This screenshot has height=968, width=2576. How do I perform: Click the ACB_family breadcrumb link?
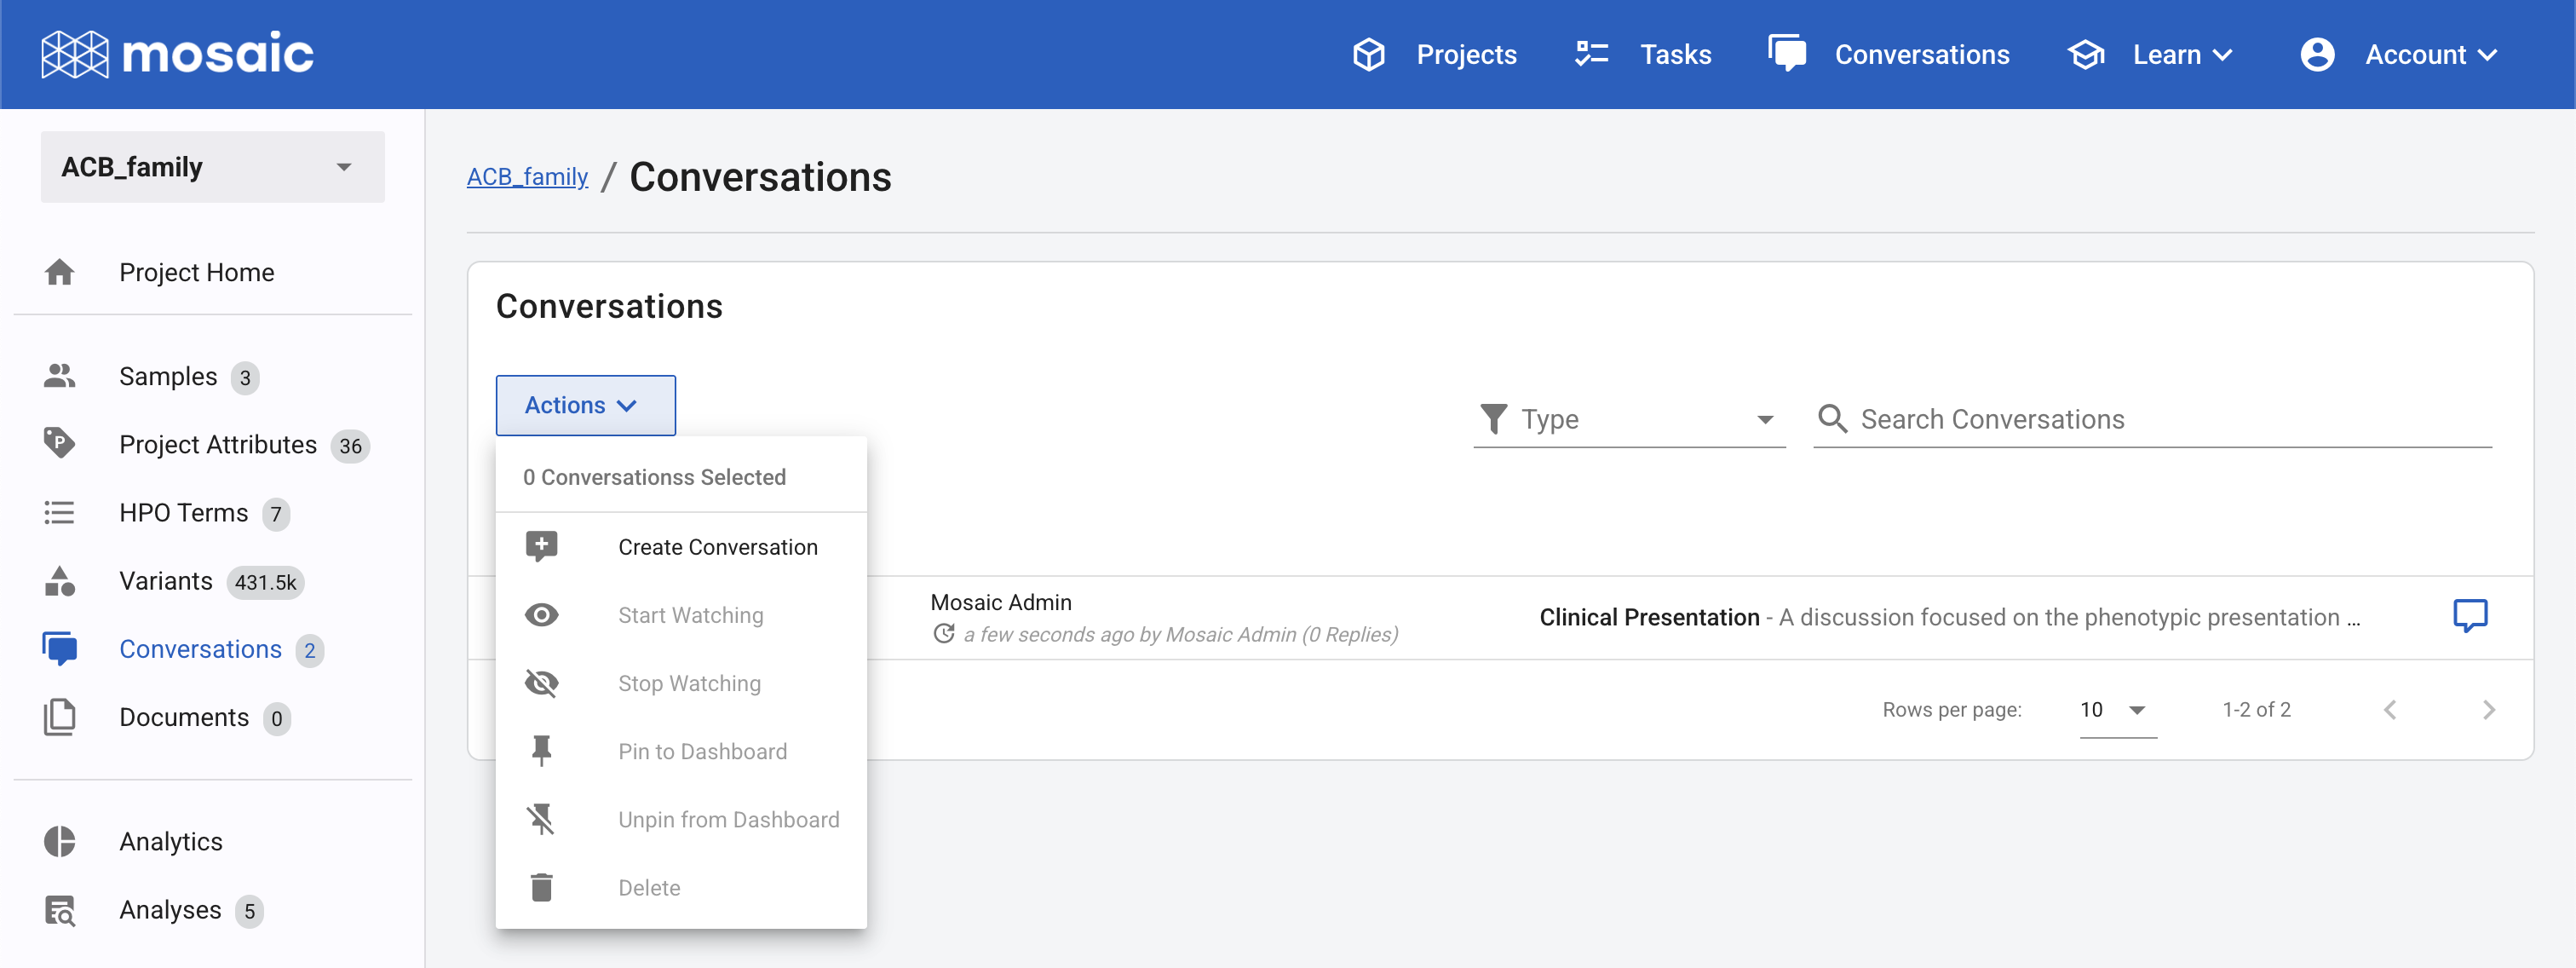click(527, 177)
